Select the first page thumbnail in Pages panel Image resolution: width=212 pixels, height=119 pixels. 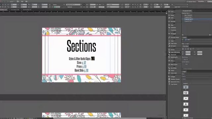tap(186, 87)
